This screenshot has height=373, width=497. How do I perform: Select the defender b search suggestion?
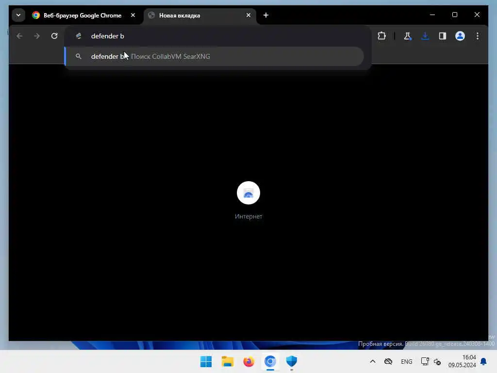[214, 56]
